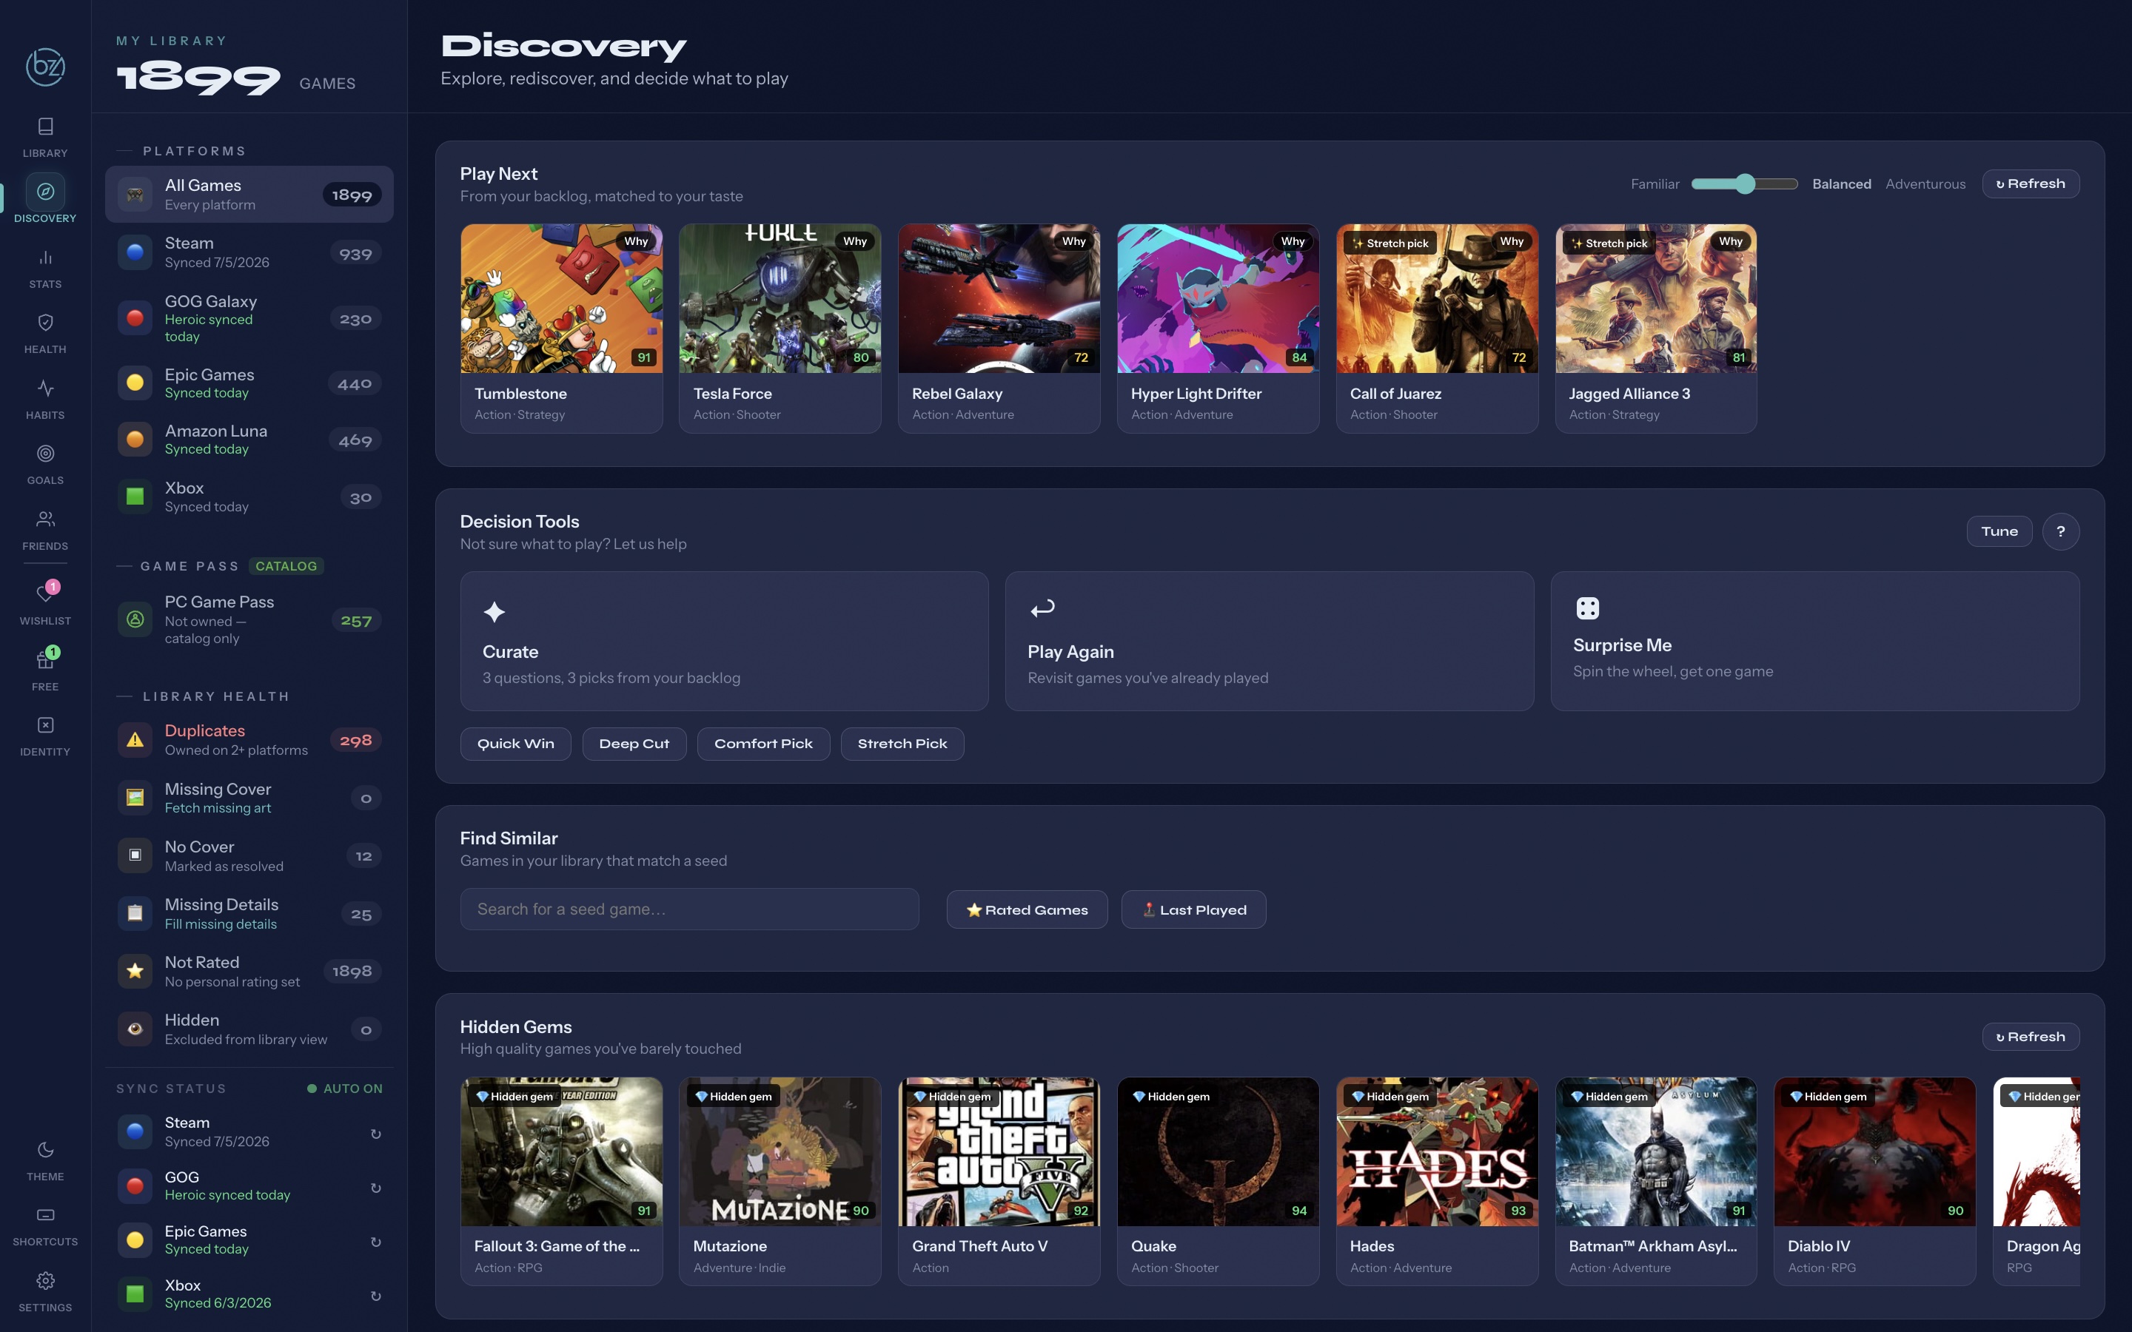The height and width of the screenshot is (1332, 2132).
Task: Open the Goals target icon
Action: click(x=45, y=454)
